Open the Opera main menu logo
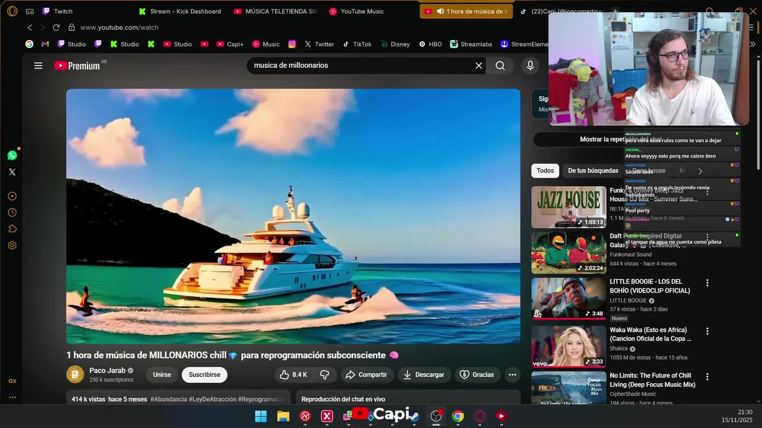Image resolution: width=762 pixels, height=428 pixels. pyautogui.click(x=12, y=11)
